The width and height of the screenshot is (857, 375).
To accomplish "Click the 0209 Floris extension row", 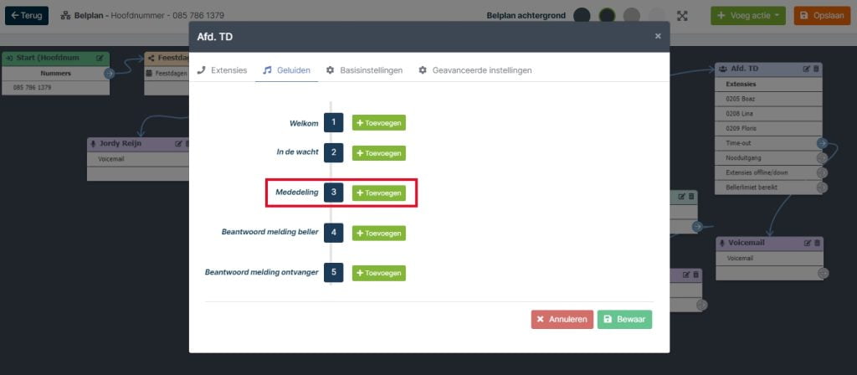I will coord(768,128).
